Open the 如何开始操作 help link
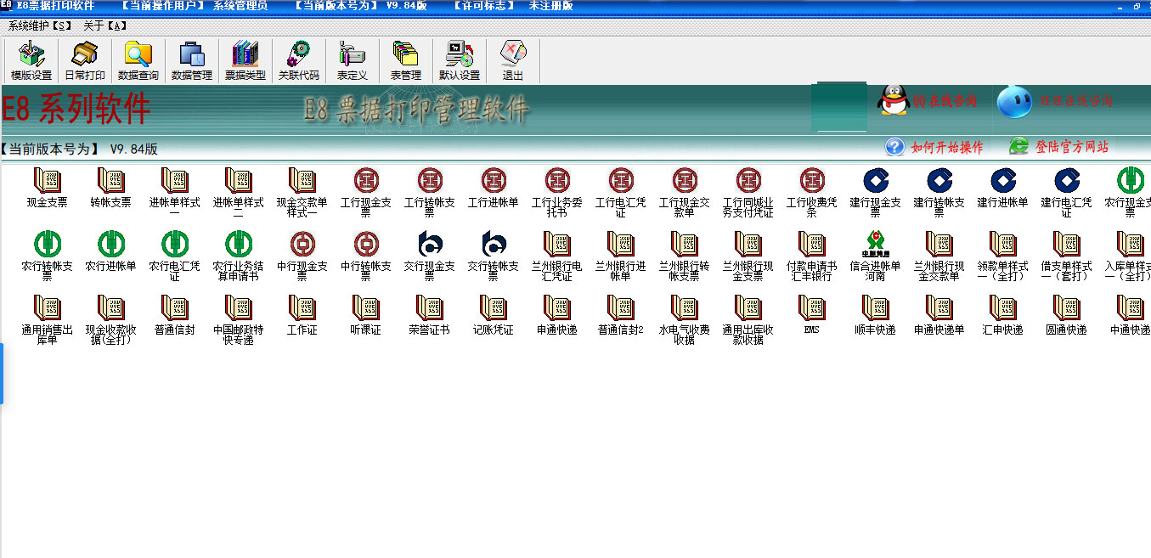 [x=934, y=147]
